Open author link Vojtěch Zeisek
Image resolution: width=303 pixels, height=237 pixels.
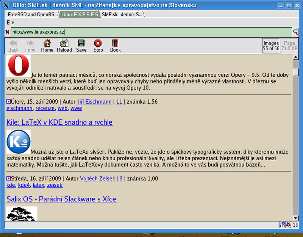click(x=97, y=178)
